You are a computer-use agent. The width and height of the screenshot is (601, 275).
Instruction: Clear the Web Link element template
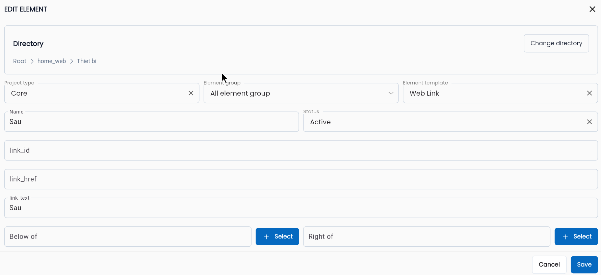point(589,93)
